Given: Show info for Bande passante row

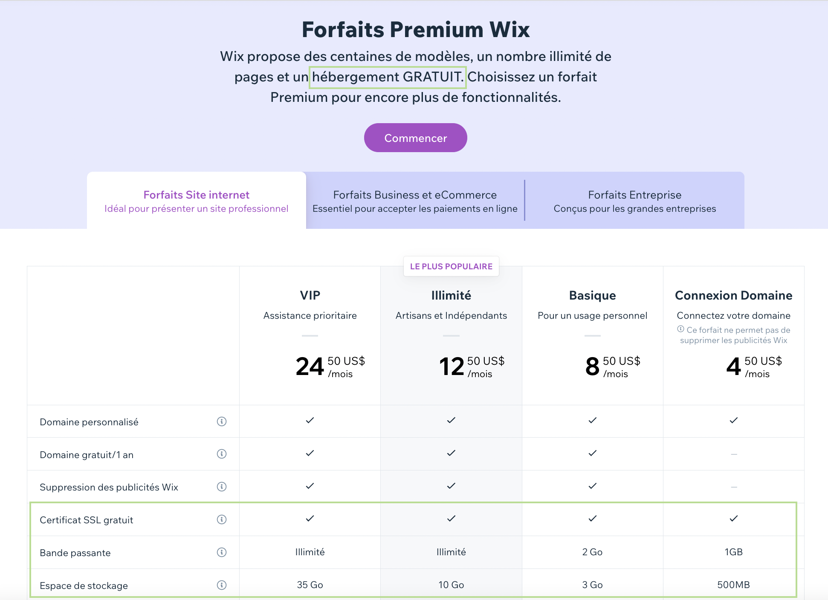Looking at the screenshot, I should click(x=221, y=552).
